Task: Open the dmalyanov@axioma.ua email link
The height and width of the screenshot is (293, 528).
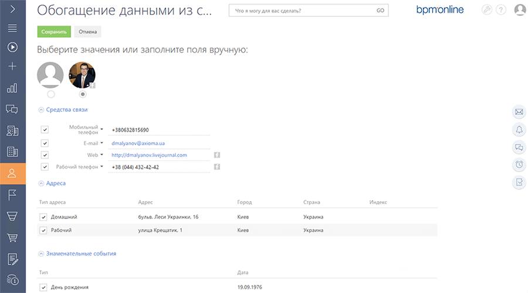Action: click(x=138, y=143)
